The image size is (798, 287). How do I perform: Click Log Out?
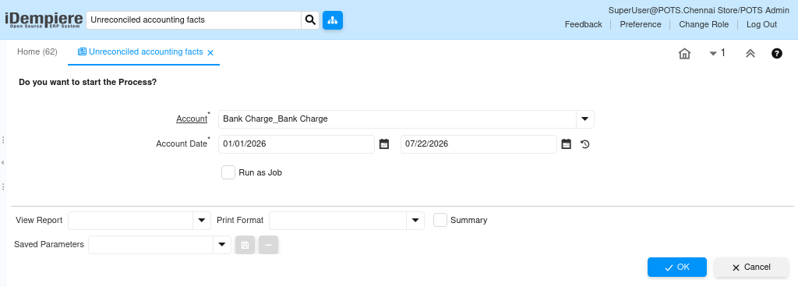(761, 24)
